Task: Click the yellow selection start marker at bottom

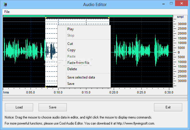Action: tap(46, 87)
